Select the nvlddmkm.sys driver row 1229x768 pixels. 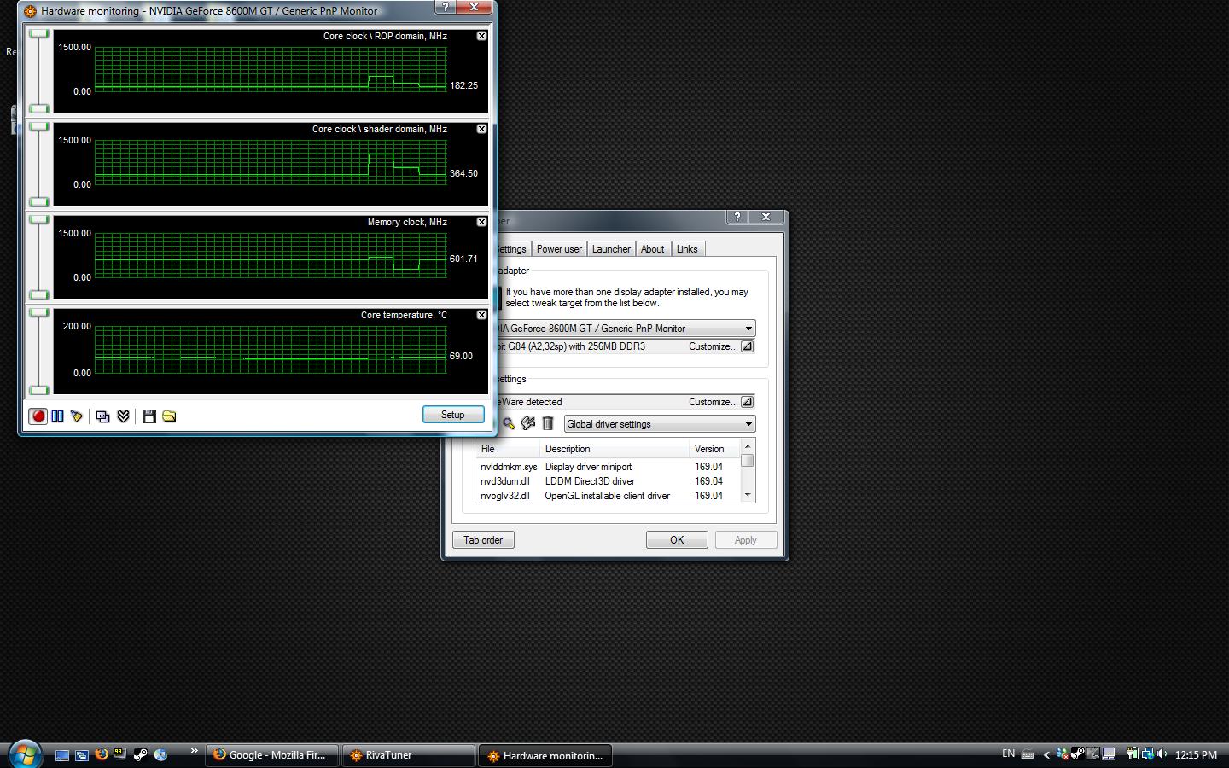click(608, 467)
